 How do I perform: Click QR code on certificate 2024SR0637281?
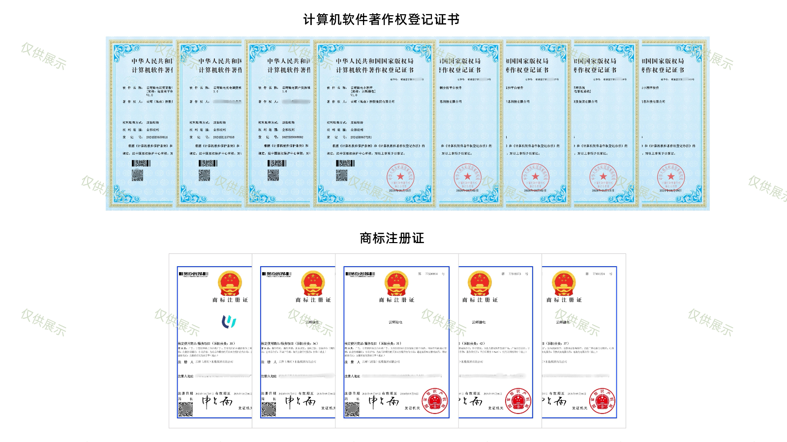tap(341, 175)
